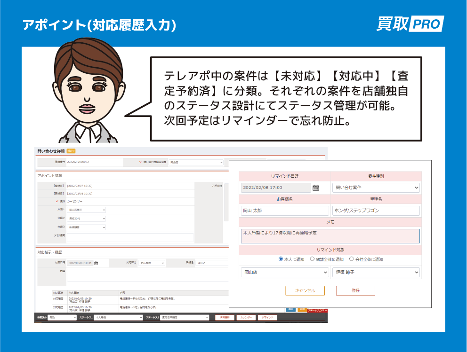Click the 買取PRO logo

410,22
